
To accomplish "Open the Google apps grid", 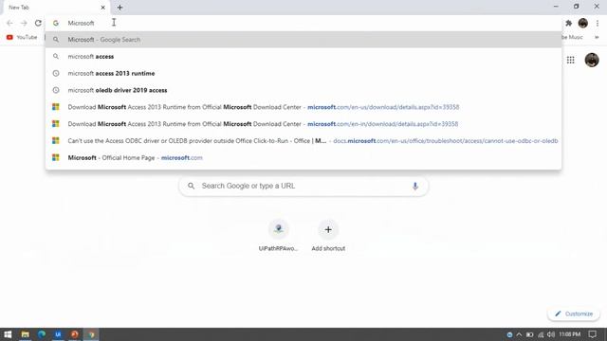I will pyautogui.click(x=571, y=60).
